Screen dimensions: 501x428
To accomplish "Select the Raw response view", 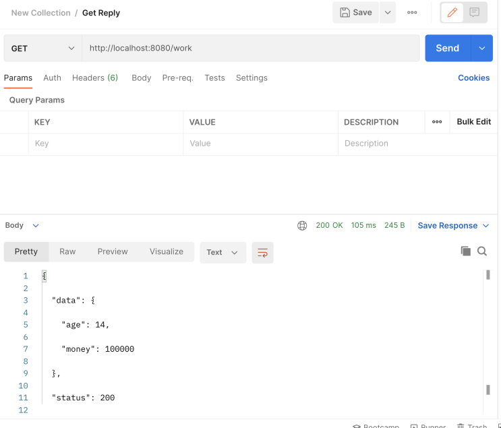I will coord(67,251).
